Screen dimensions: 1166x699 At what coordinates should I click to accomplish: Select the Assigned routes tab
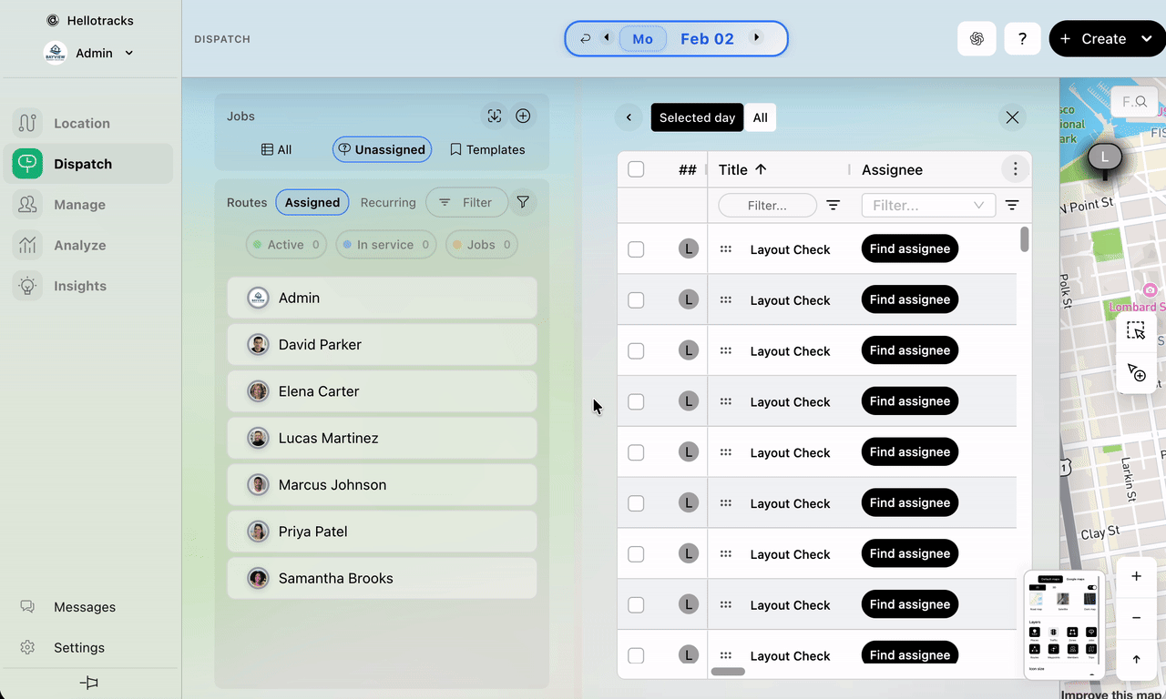(312, 202)
